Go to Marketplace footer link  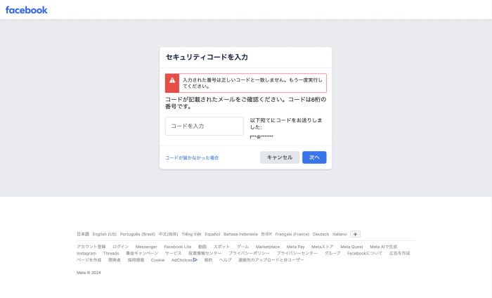268,247
